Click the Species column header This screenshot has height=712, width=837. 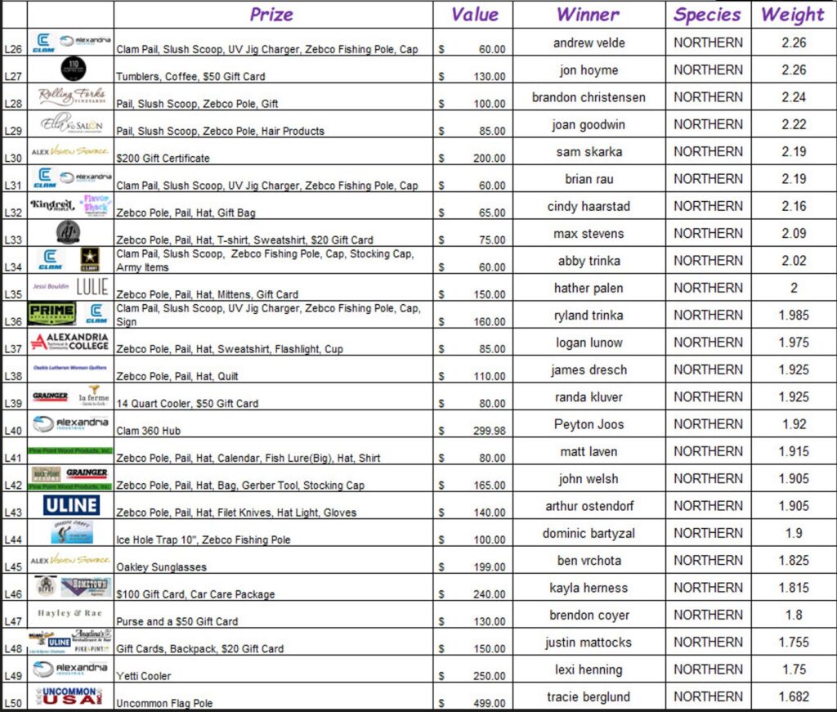707,15
